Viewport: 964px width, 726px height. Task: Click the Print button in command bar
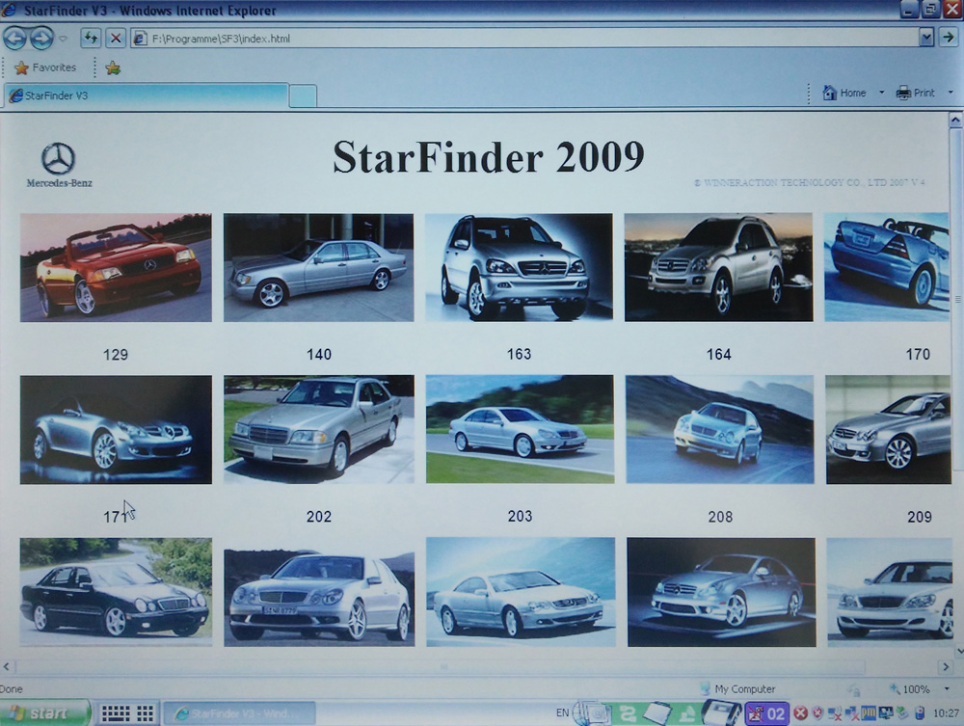[x=916, y=93]
